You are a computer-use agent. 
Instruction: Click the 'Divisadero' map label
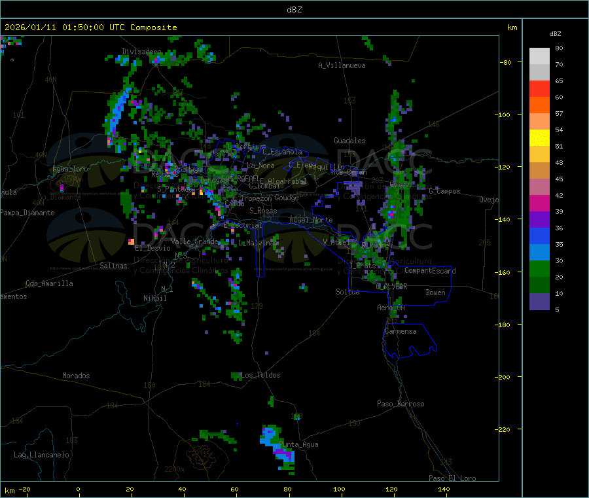click(141, 52)
